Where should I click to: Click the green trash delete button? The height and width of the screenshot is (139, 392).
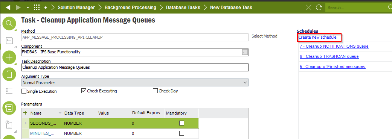9,74
